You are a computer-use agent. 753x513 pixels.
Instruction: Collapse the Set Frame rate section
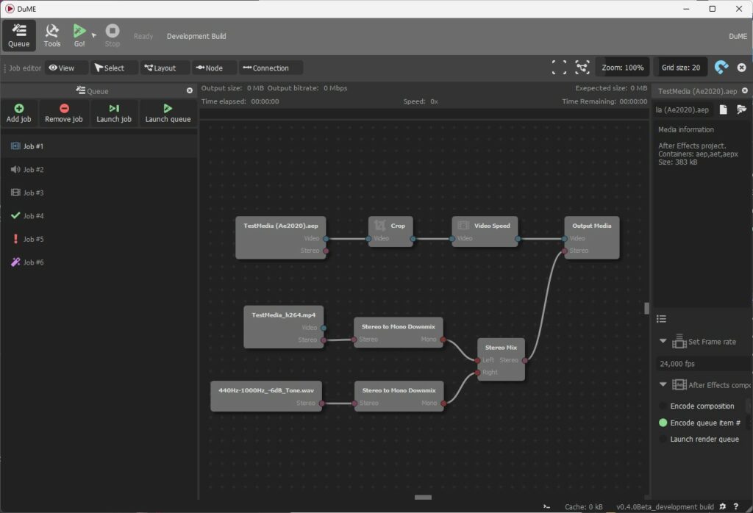click(x=663, y=342)
